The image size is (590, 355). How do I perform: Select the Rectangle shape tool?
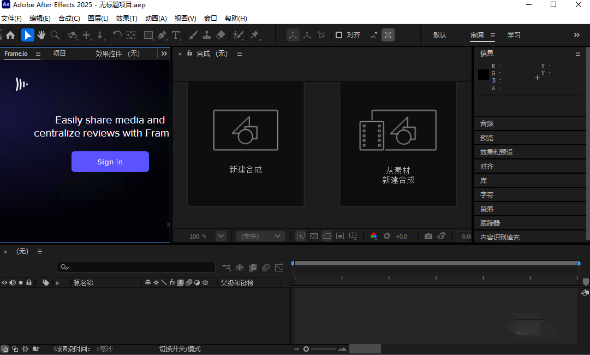coord(148,35)
